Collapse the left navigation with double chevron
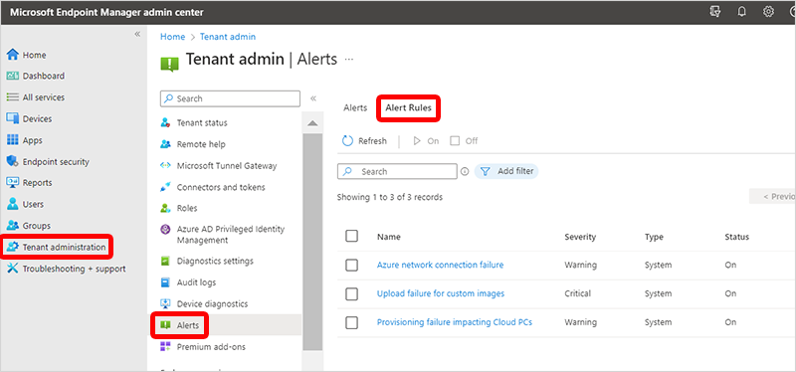The width and height of the screenshot is (796, 372). tap(137, 34)
